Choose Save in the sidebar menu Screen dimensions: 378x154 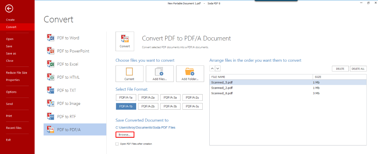click(9, 46)
